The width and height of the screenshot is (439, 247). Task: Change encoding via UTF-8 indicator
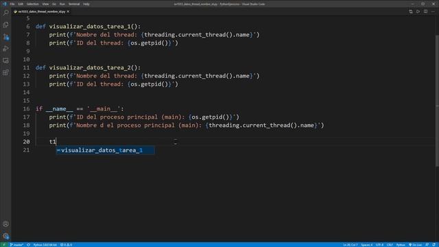pos(379,245)
